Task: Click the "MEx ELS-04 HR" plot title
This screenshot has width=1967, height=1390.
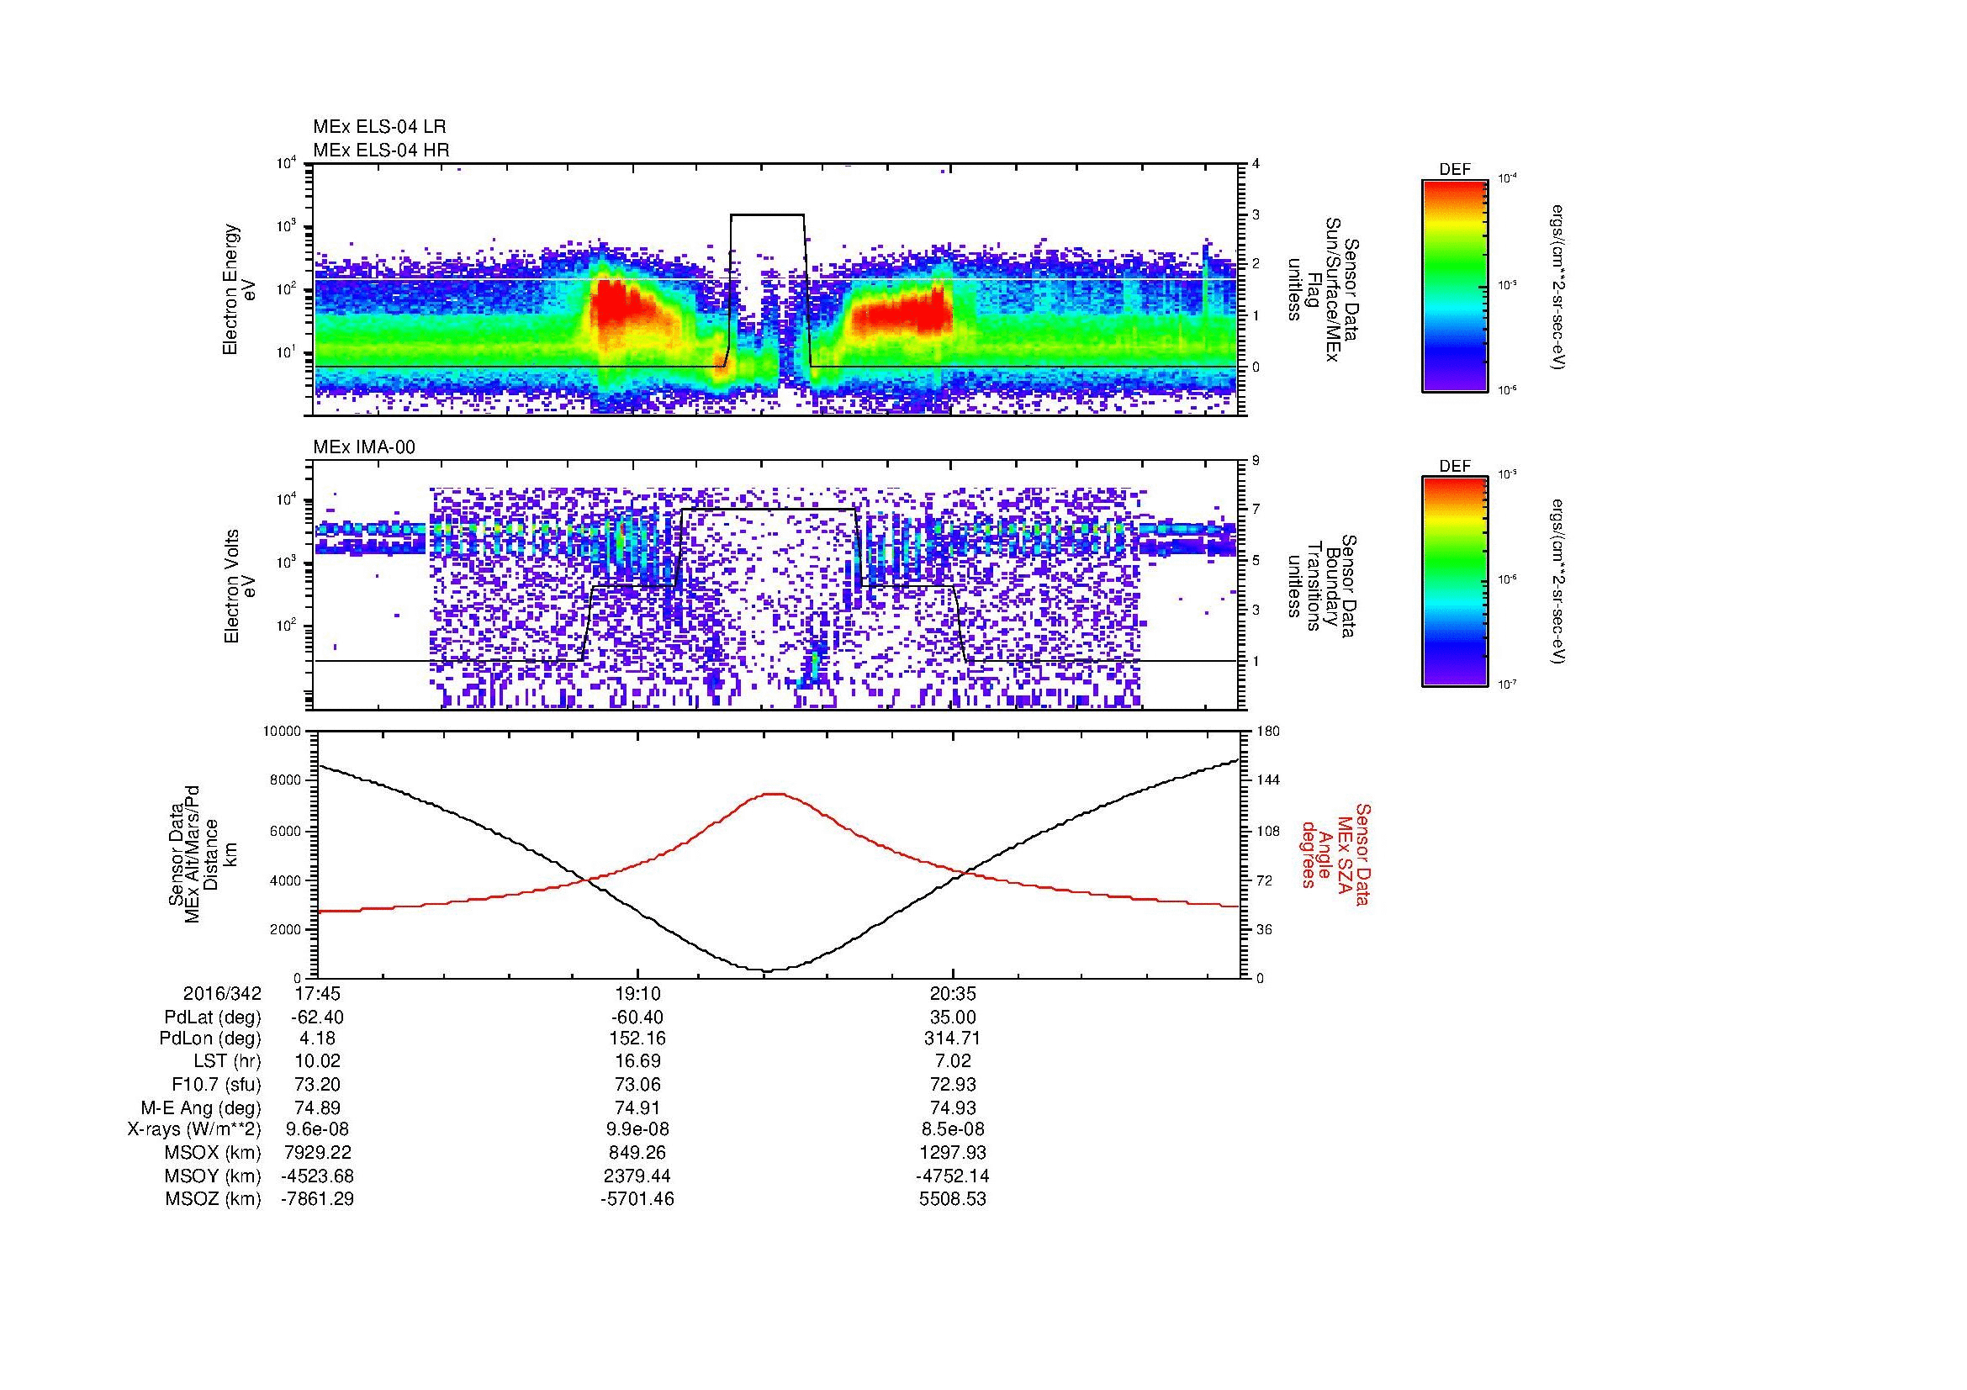Action: [x=381, y=150]
